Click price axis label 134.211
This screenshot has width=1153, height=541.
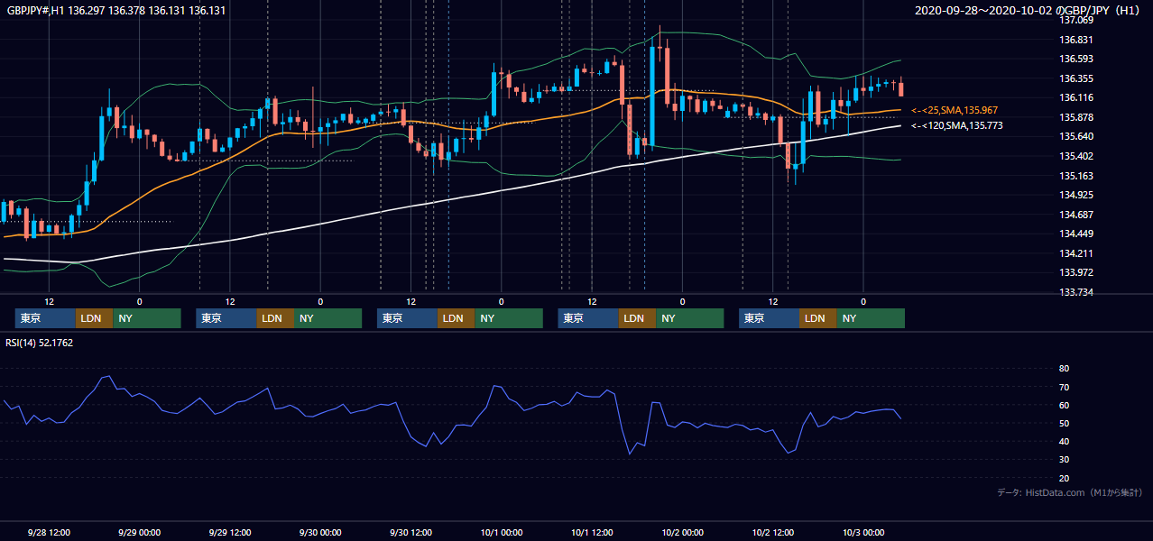pyautogui.click(x=1077, y=253)
